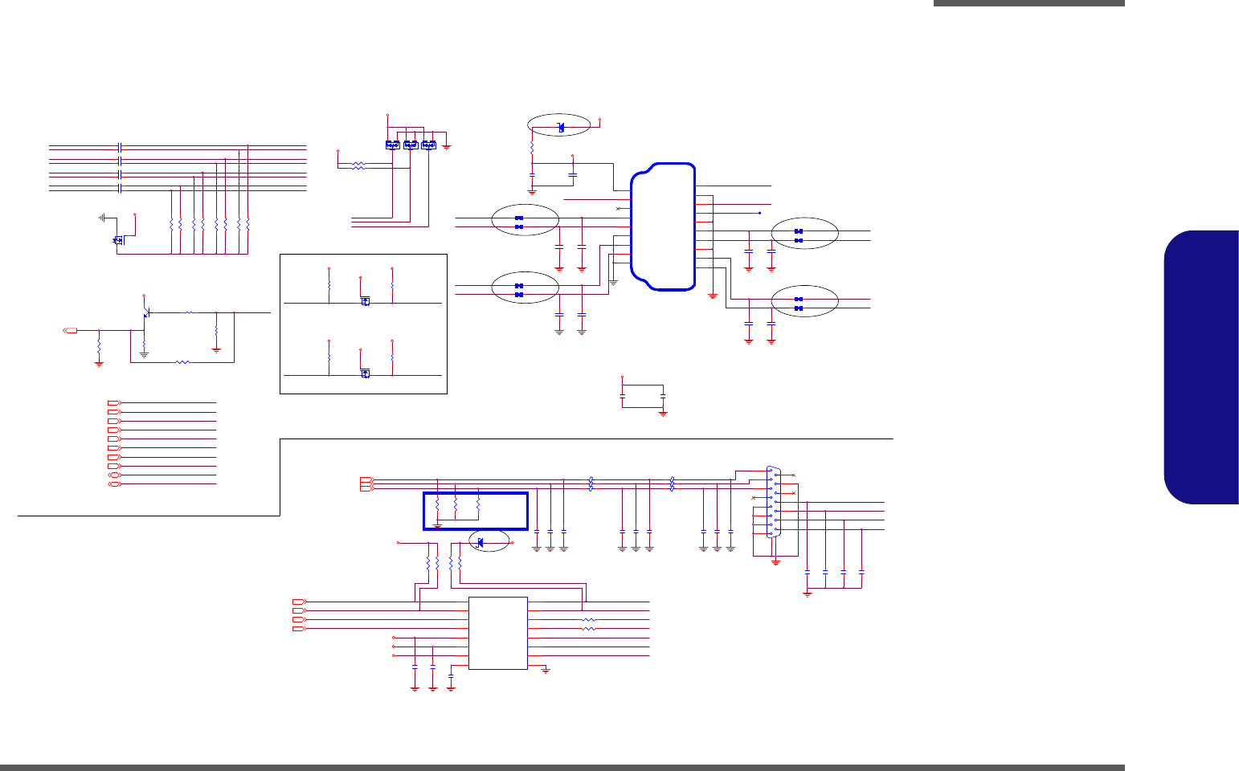Screen dimensions: 1239x771
Task: Select the thick blue box enclosing three resistors
Action: pyautogui.click(x=476, y=511)
